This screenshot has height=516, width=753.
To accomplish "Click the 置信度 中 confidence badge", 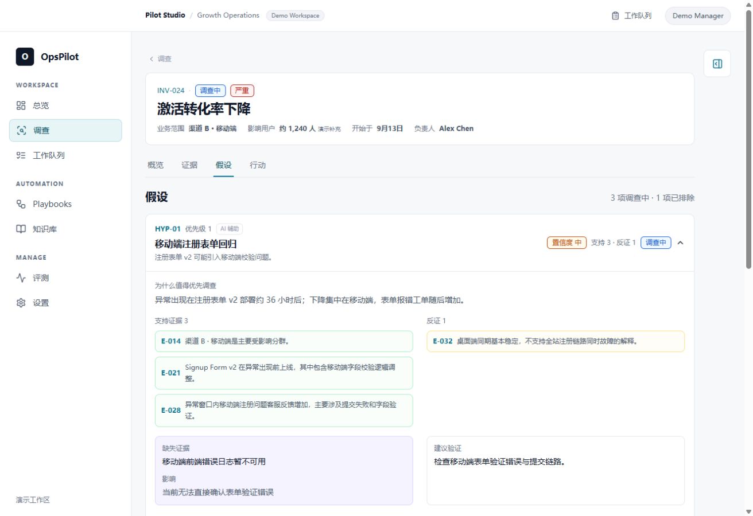I will pyautogui.click(x=566, y=243).
